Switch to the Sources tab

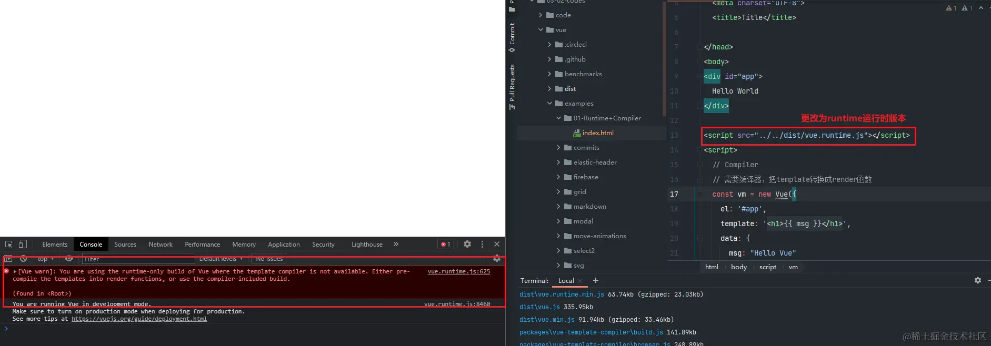pyautogui.click(x=125, y=245)
